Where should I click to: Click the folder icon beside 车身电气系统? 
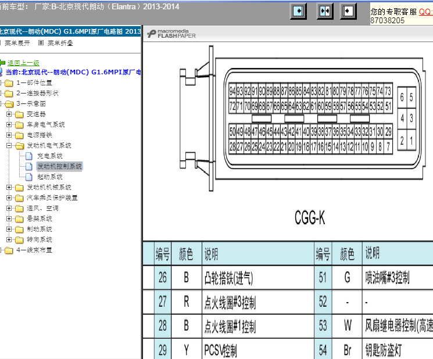(x=19, y=125)
